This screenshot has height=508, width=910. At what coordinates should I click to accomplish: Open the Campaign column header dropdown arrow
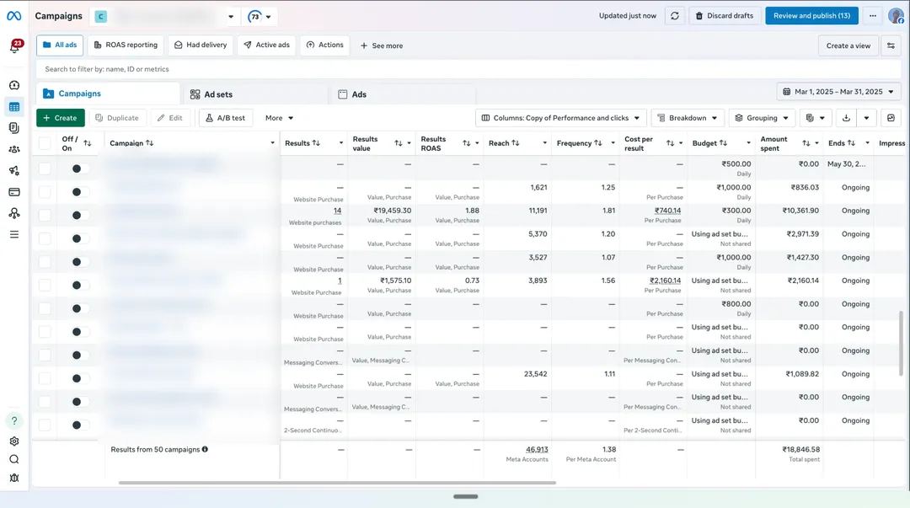pos(272,143)
